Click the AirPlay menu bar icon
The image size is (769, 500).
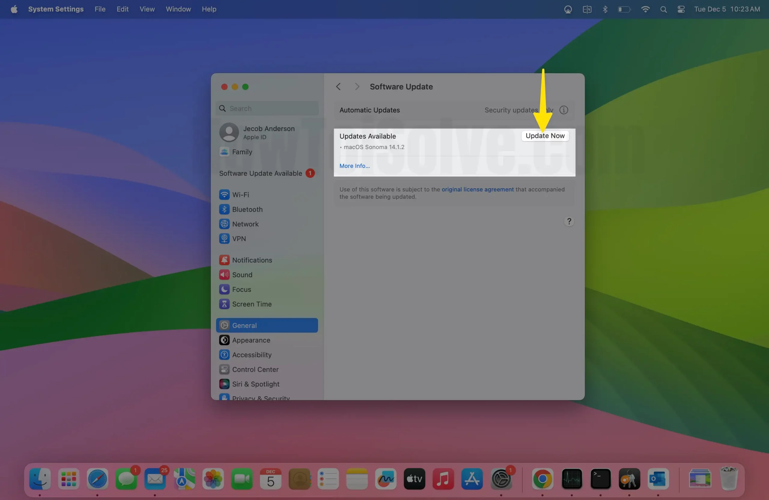568,9
